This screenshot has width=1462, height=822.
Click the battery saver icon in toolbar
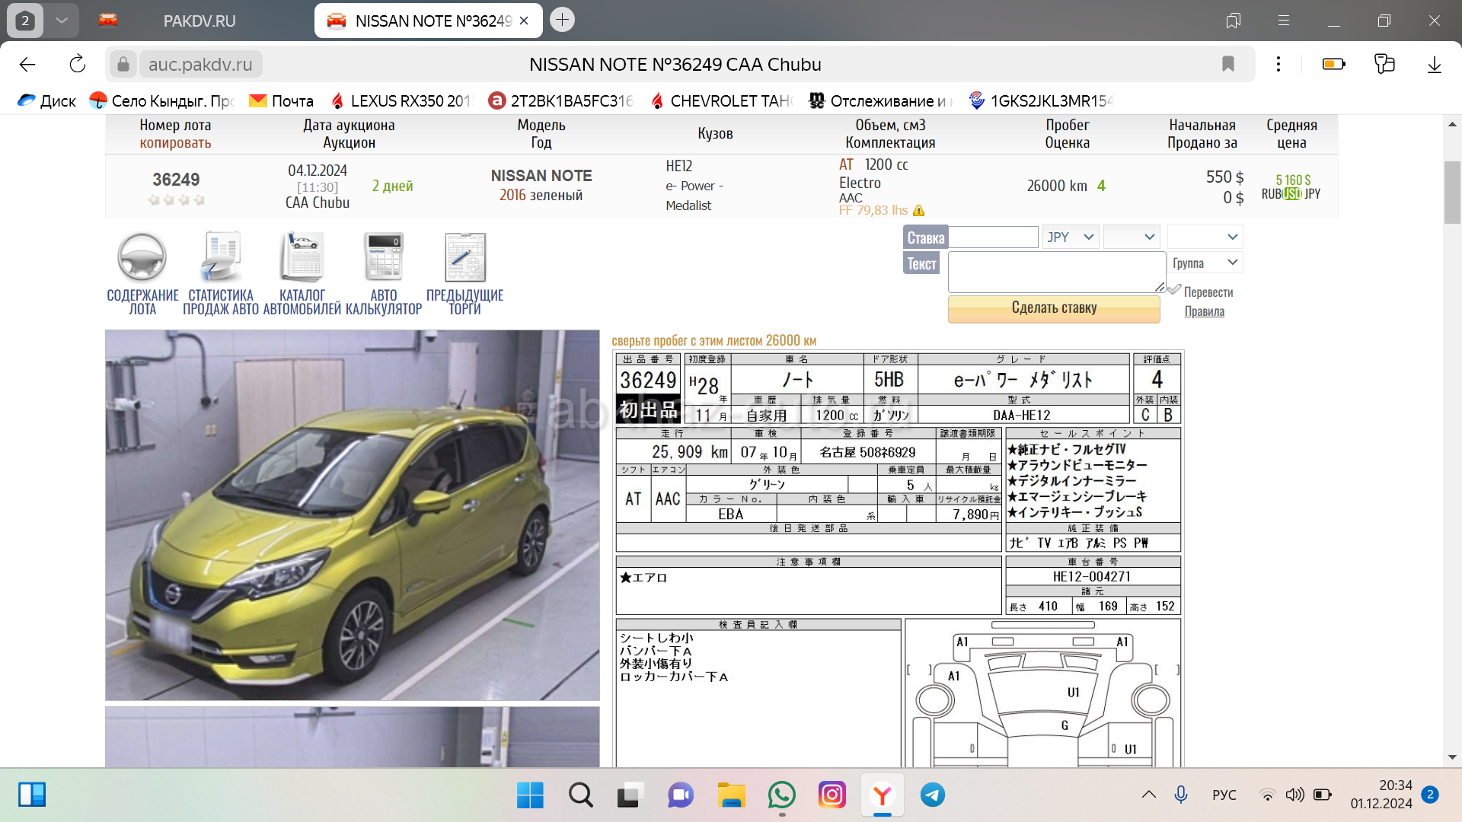1333,65
